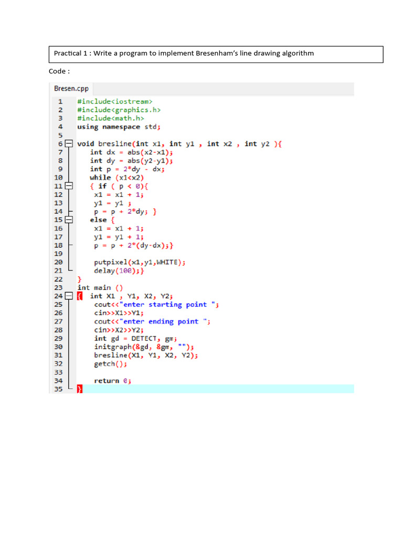Click the 'initgraph(&gd, &gm, "");' line

click(x=144, y=347)
